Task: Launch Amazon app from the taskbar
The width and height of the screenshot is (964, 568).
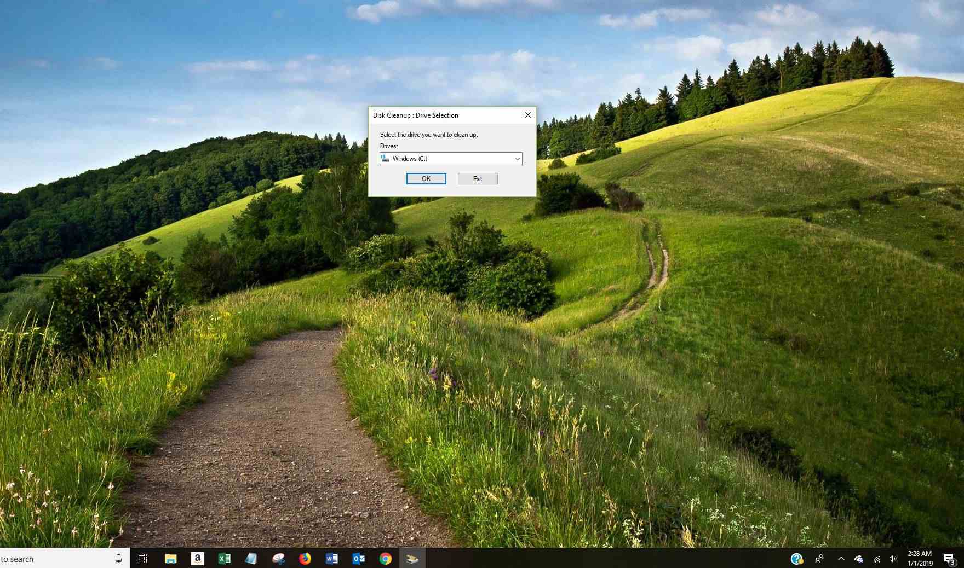Action: (198, 559)
